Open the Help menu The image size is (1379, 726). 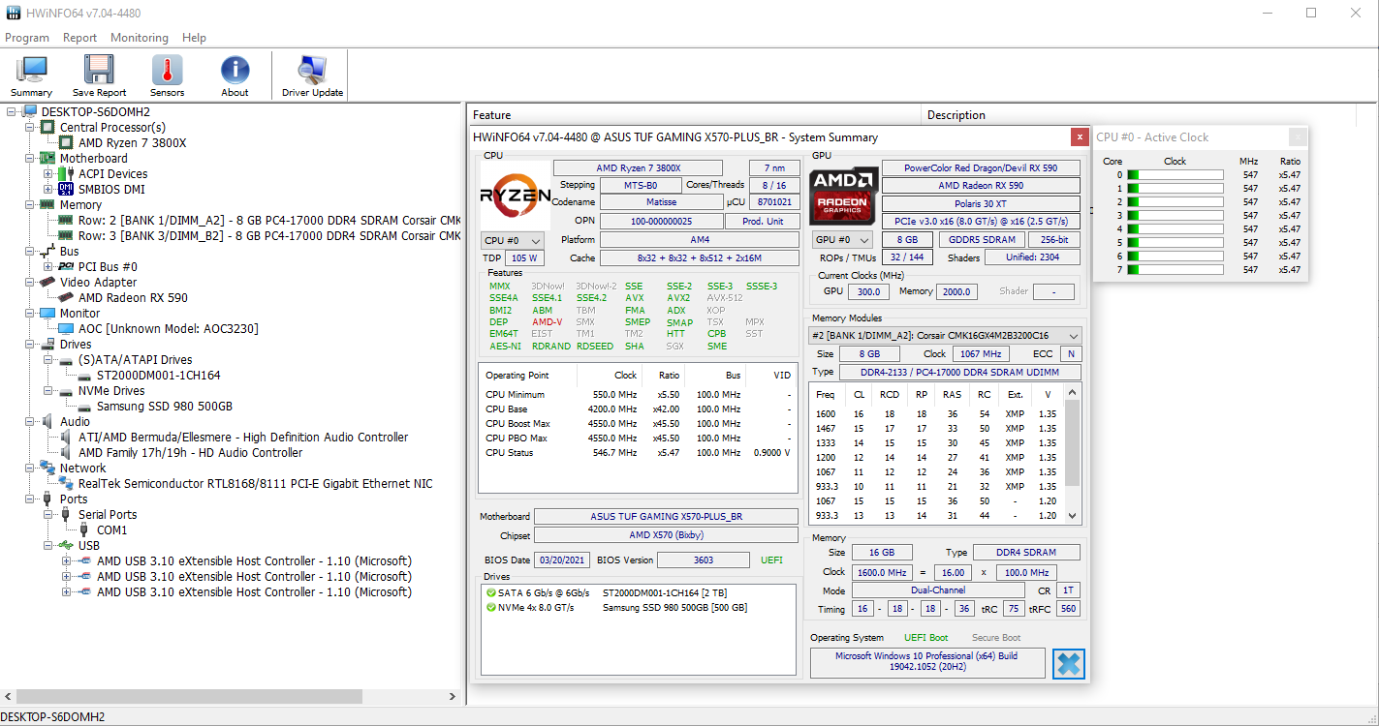[x=194, y=38]
